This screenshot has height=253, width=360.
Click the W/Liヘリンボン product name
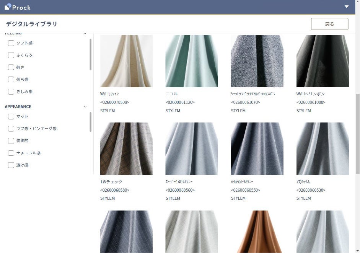tap(310, 94)
